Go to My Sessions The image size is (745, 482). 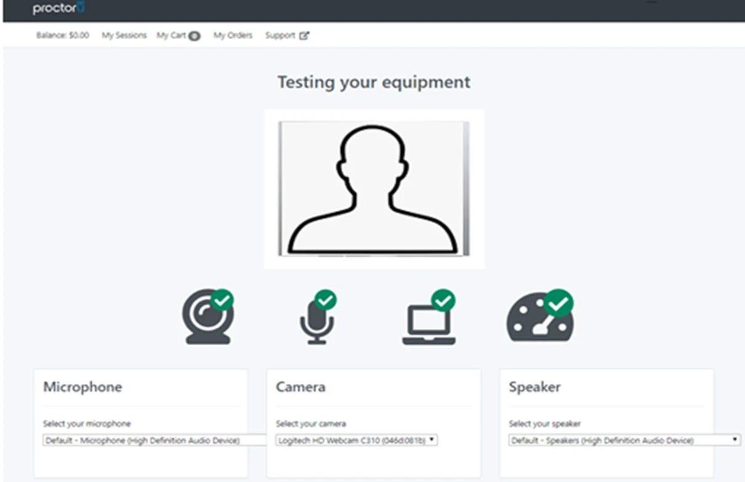coord(124,36)
